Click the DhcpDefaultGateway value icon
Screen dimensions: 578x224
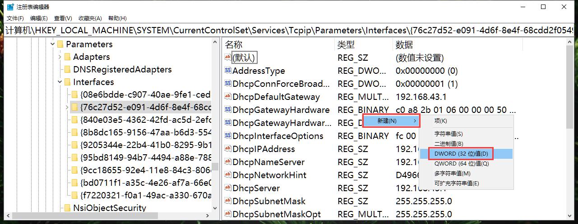pyautogui.click(x=228, y=97)
